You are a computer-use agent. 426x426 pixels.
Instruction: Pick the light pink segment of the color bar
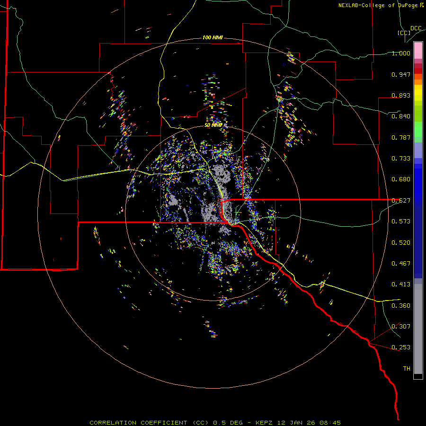418,51
